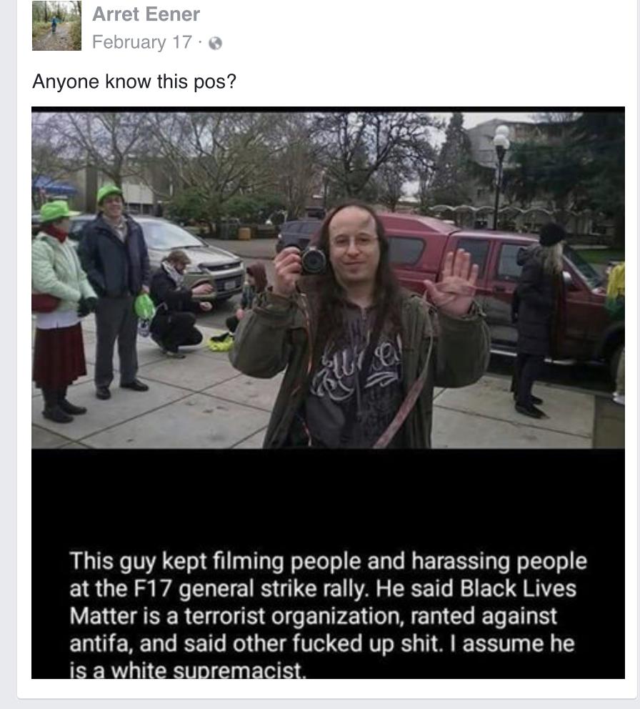
Task: Click the words "This guy kept filming"
Action: coord(194,560)
